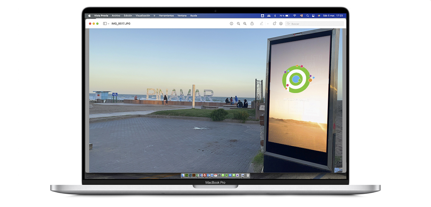This screenshot has height=207, width=431.
Task: Open Finder from the Dock
Action: 183,175
